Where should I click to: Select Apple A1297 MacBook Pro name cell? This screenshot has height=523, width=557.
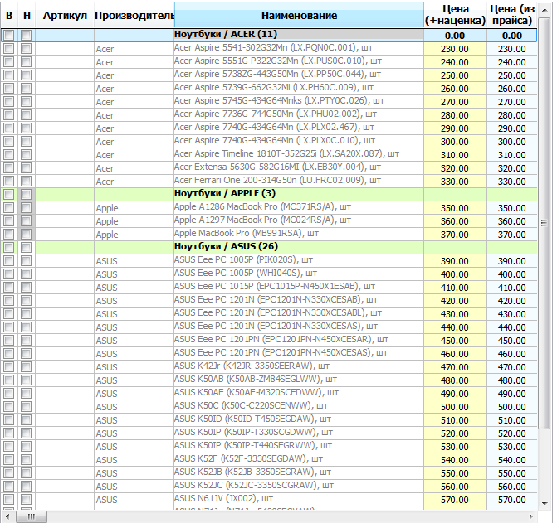[299, 221]
